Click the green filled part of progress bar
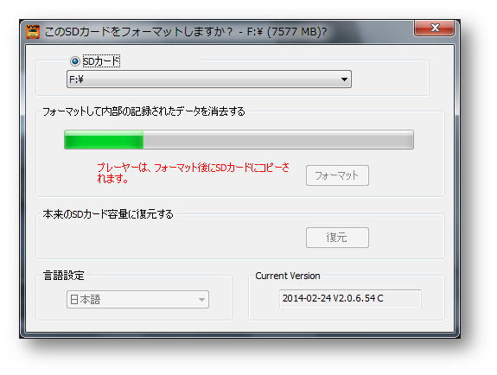Viewport: 497px width, 375px height. tap(104, 139)
